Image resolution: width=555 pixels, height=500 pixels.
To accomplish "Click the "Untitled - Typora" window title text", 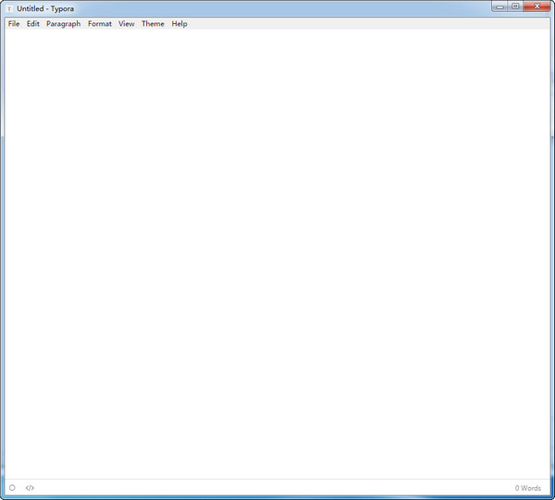I will click(45, 8).
